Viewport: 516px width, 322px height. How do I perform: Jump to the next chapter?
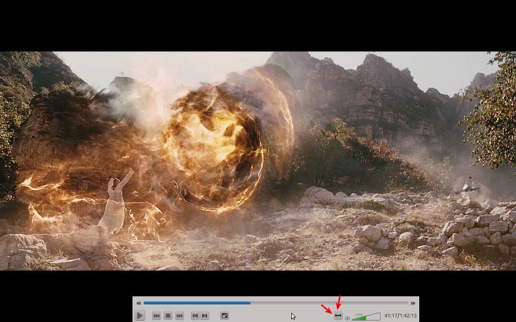tap(205, 316)
